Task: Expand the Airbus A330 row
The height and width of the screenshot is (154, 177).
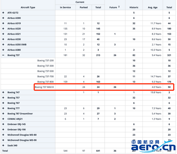Action: [3, 39]
